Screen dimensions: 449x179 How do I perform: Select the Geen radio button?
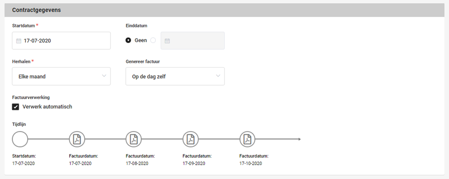(x=128, y=40)
